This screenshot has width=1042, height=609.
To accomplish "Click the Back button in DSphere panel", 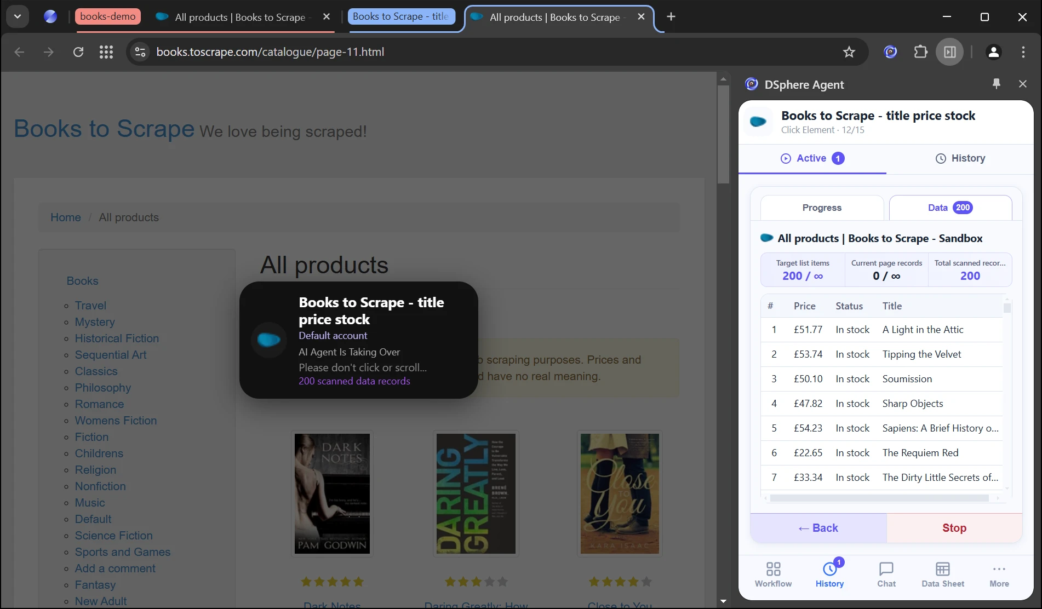I will coord(818,528).
